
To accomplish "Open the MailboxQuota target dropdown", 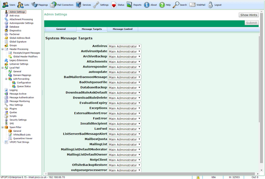I will click(x=125, y=139).
